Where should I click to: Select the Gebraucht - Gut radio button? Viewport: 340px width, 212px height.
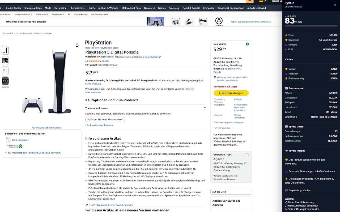(x=247, y=154)
